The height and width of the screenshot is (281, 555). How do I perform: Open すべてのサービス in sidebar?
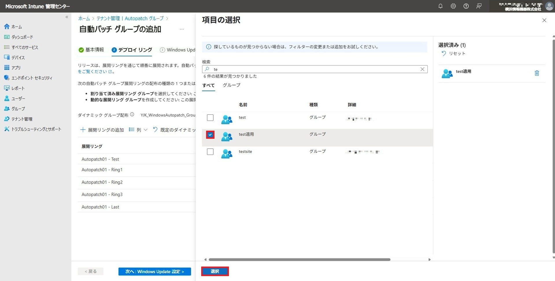[21, 47]
